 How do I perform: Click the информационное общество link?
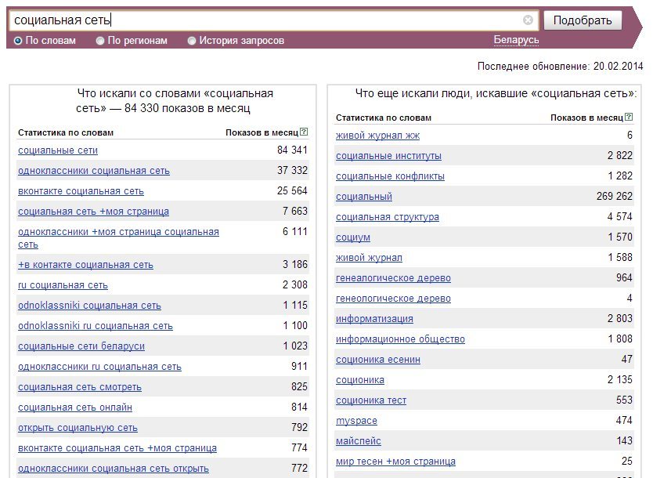point(400,339)
